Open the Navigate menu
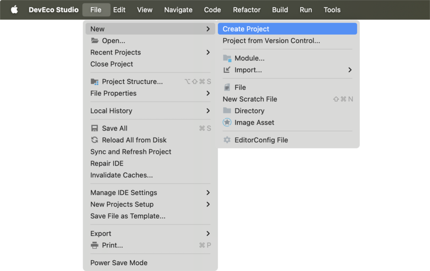Screen dimensions: 430x271 coord(178,10)
